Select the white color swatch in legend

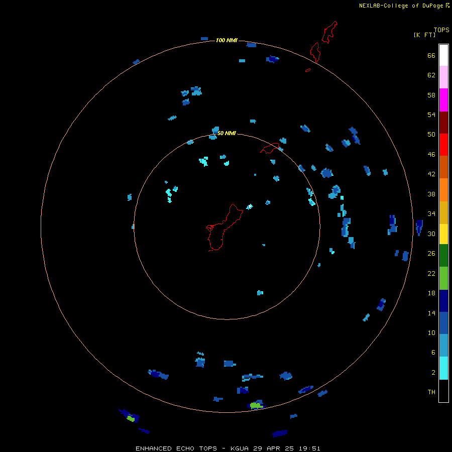tap(443, 55)
